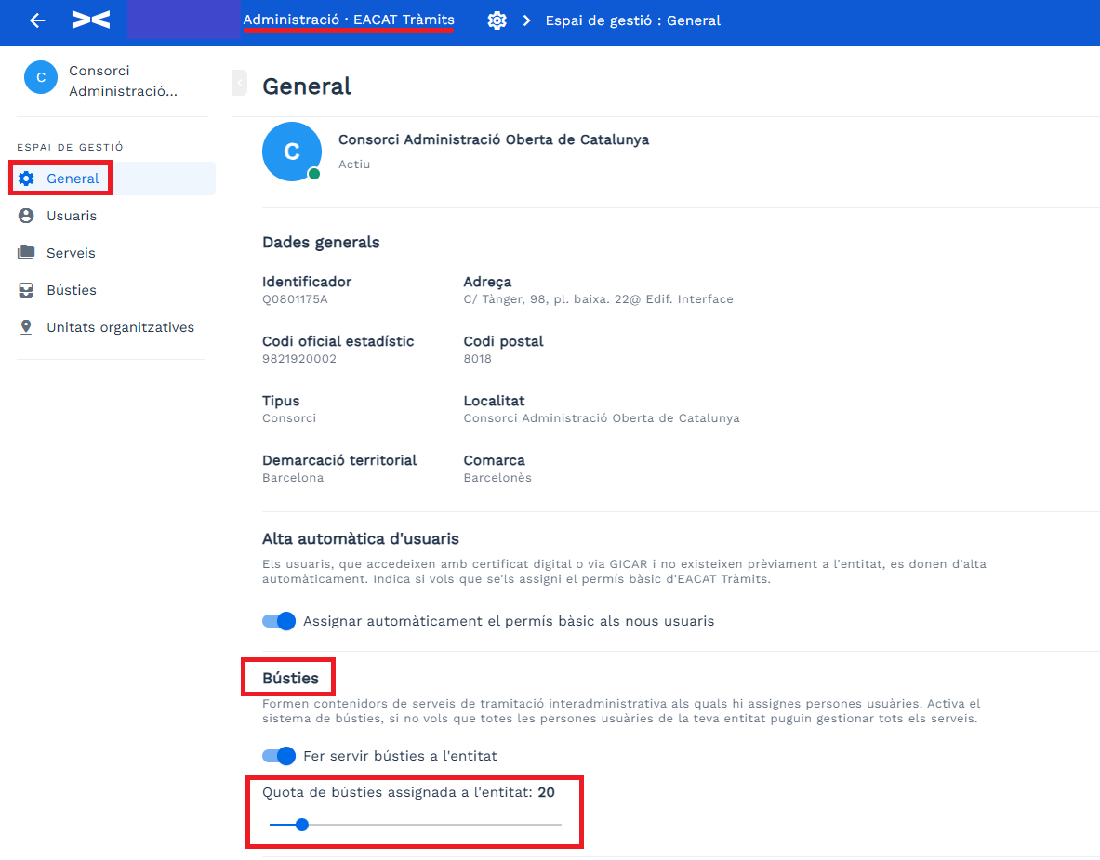The height and width of the screenshot is (860, 1100).
Task: Click the large entity avatar with the green status dot
Action: point(292,152)
